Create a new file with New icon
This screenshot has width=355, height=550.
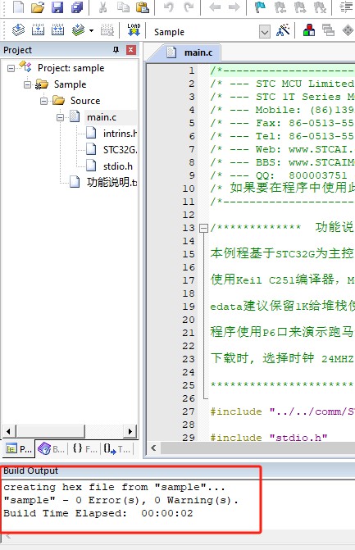(18, 7)
